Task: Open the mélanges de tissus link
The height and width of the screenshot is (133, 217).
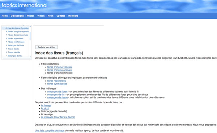Action: pyautogui.click(x=58, y=97)
